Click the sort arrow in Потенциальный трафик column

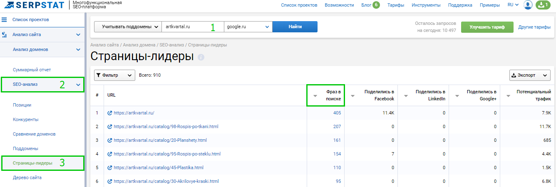(509, 96)
